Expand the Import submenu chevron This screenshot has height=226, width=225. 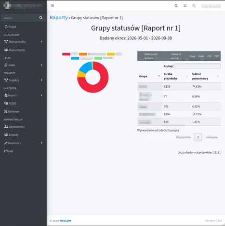(x=41, y=95)
